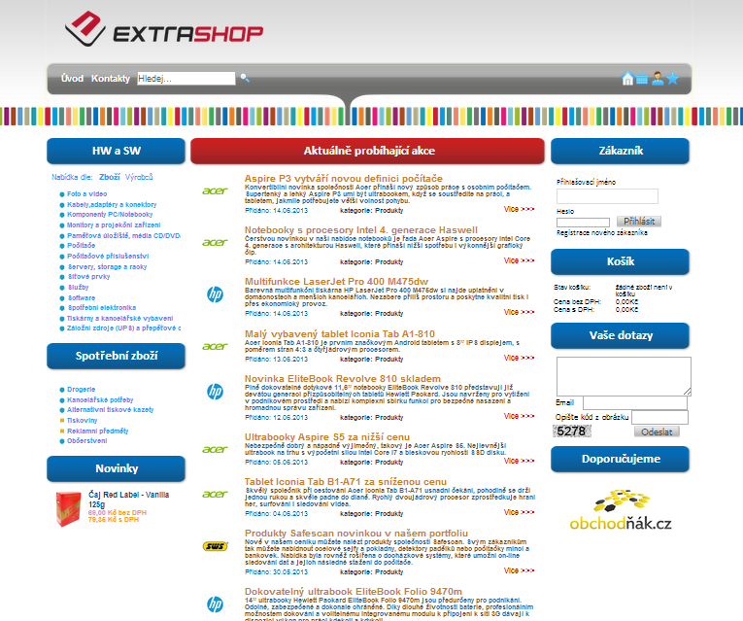The image size is (743, 621).
Task: Submit the question with Odeslat button
Action: click(657, 431)
